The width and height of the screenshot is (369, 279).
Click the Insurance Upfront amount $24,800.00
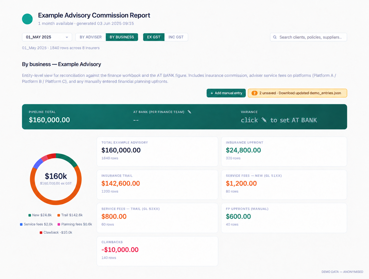pyautogui.click(x=243, y=150)
